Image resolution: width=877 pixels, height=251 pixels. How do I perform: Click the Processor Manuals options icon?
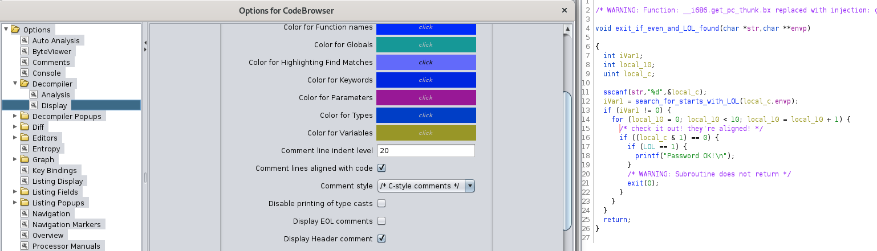point(25,246)
